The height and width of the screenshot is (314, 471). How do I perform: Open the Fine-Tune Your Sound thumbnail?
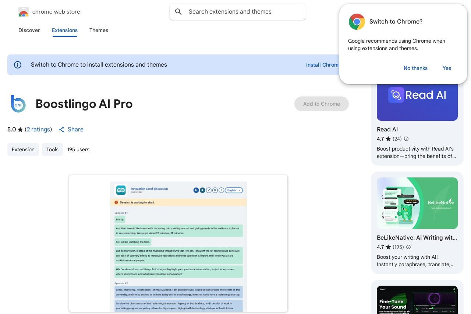[x=417, y=300]
